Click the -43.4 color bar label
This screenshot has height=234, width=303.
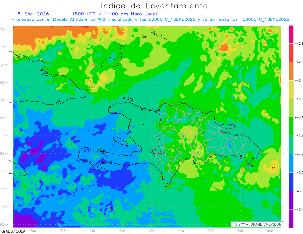tap(299, 210)
